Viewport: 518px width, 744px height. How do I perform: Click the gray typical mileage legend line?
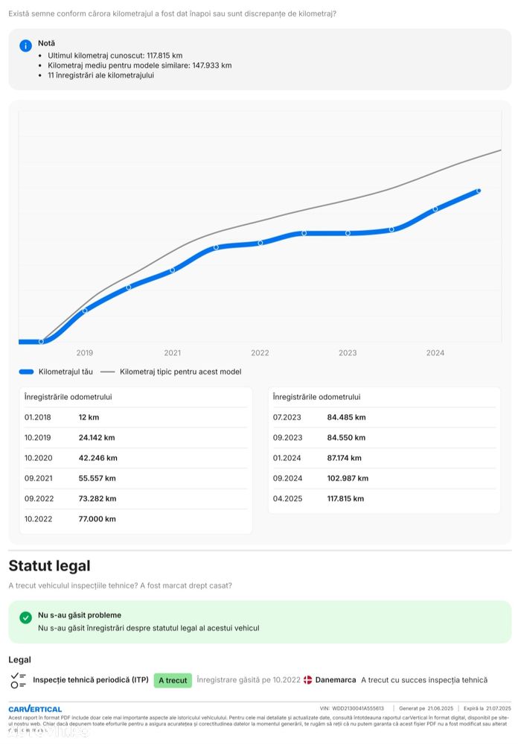108,372
